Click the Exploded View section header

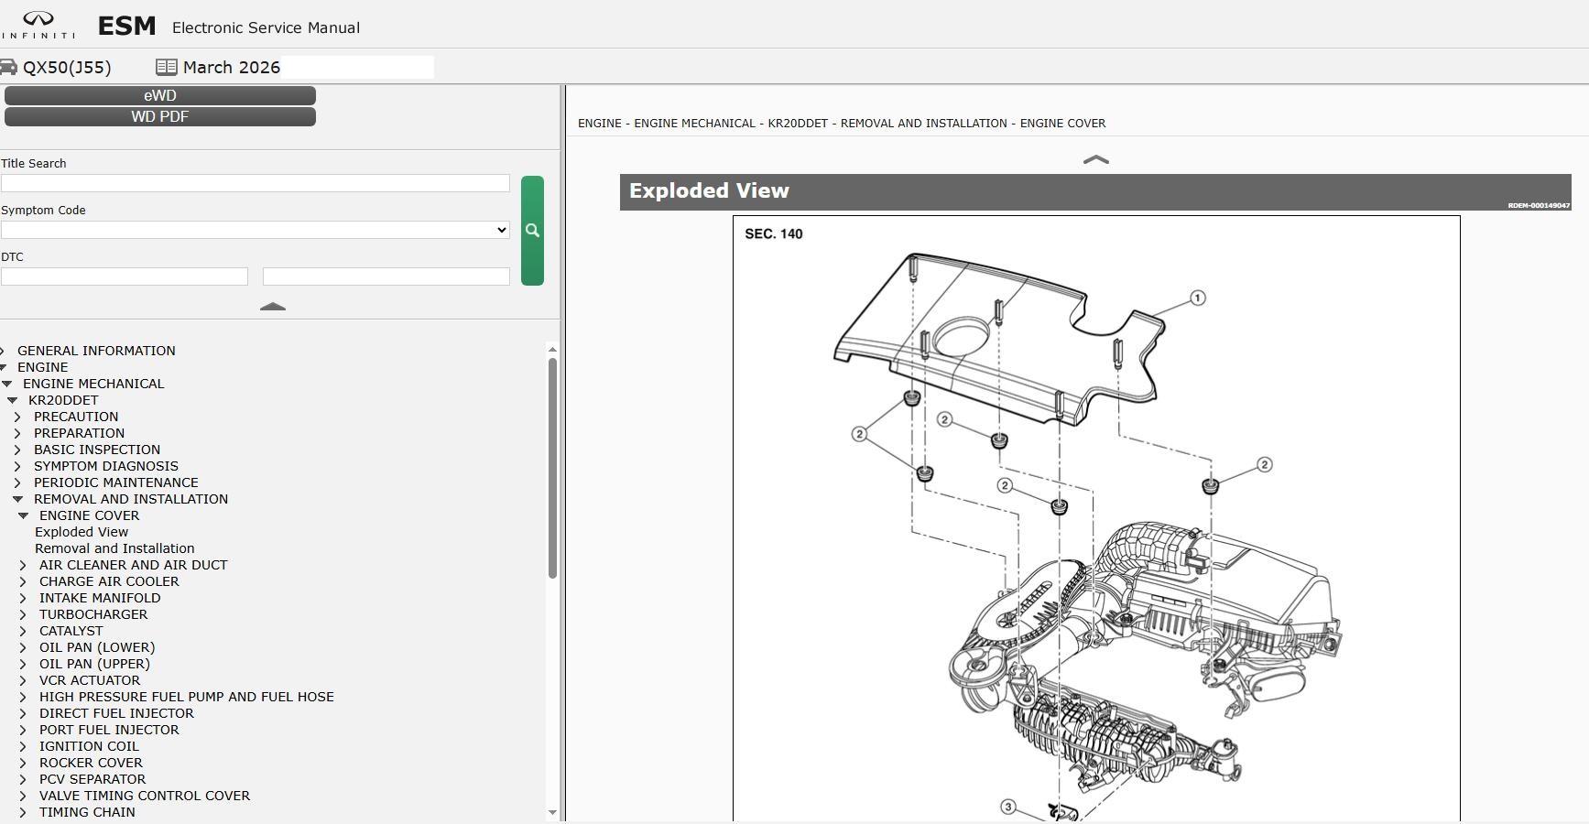coord(1095,191)
